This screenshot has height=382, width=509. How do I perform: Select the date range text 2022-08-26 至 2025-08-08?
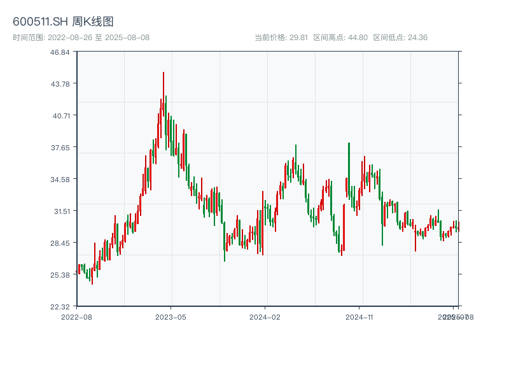(99, 38)
